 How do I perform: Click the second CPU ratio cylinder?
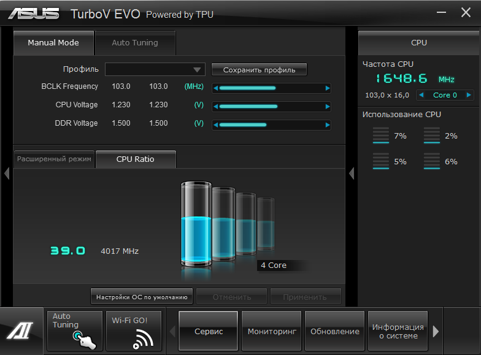223,224
